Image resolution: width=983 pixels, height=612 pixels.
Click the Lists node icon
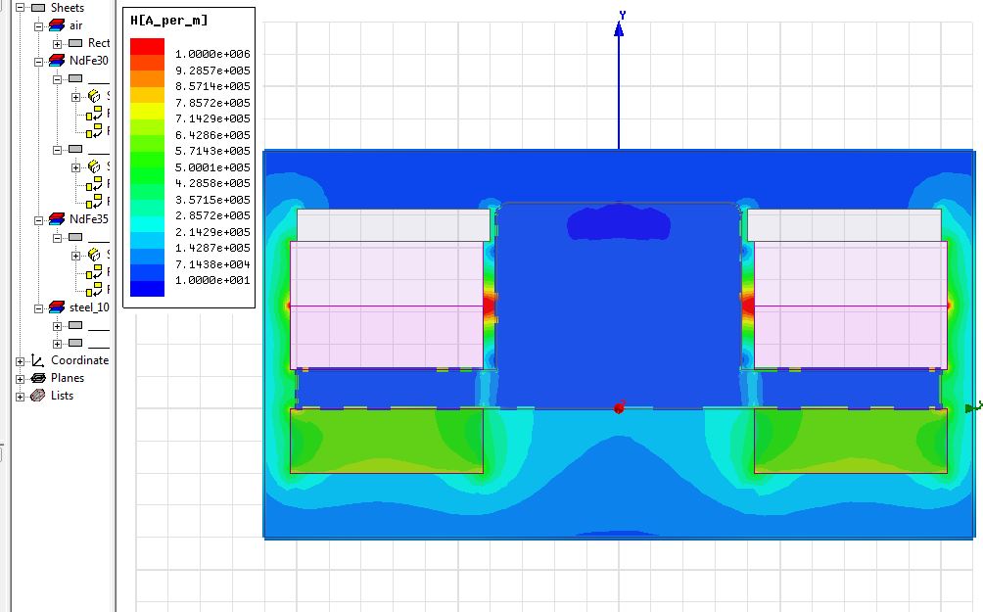pyautogui.click(x=38, y=396)
